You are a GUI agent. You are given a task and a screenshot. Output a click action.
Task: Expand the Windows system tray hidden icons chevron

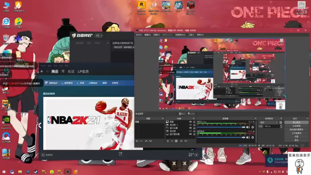pyautogui.click(x=260, y=172)
